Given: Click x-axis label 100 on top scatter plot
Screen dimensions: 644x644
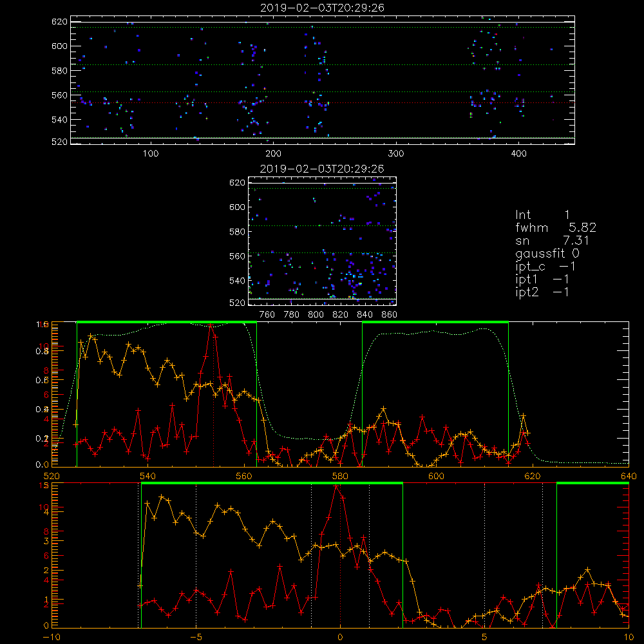Looking at the screenshot, I should [x=151, y=154].
